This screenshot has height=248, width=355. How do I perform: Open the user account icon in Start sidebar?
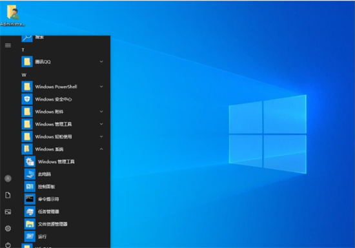[8, 178]
